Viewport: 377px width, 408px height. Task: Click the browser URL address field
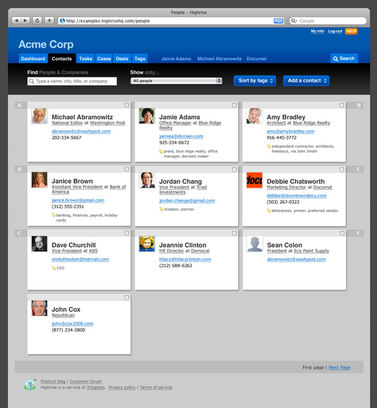pos(171,21)
